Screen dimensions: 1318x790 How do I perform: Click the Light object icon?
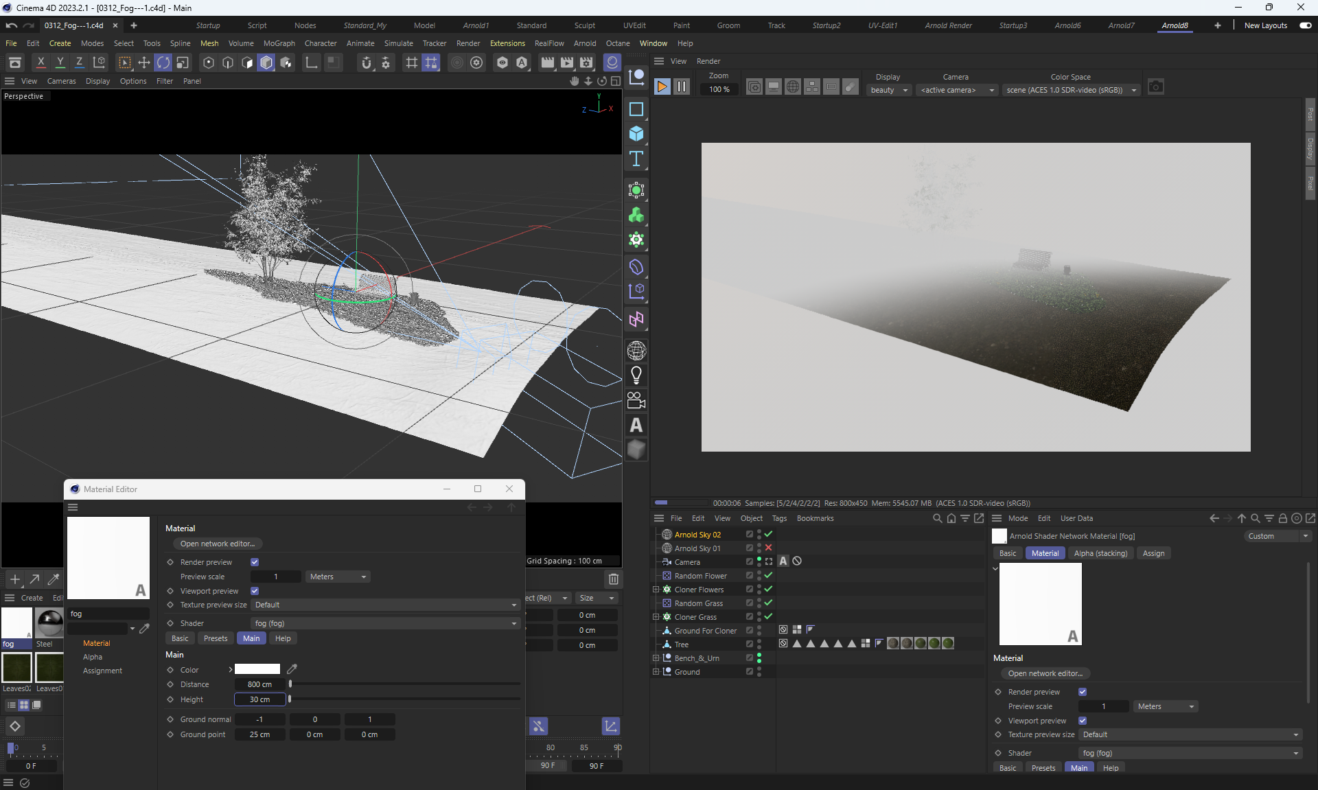click(x=636, y=375)
